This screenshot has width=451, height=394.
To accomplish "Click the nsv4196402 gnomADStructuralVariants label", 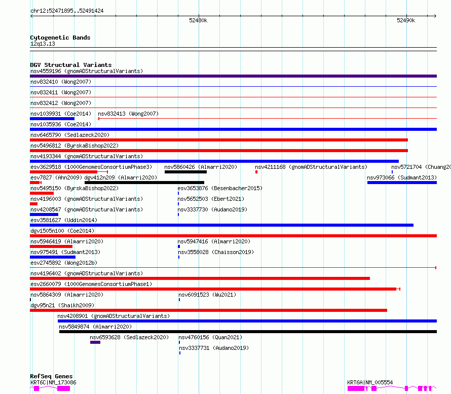I will [87, 273].
